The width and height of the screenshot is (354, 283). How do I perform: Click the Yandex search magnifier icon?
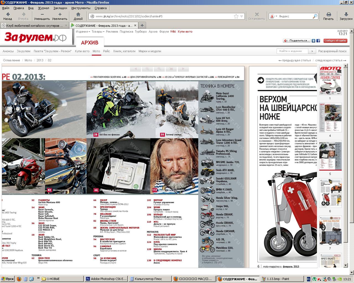click(x=315, y=16)
